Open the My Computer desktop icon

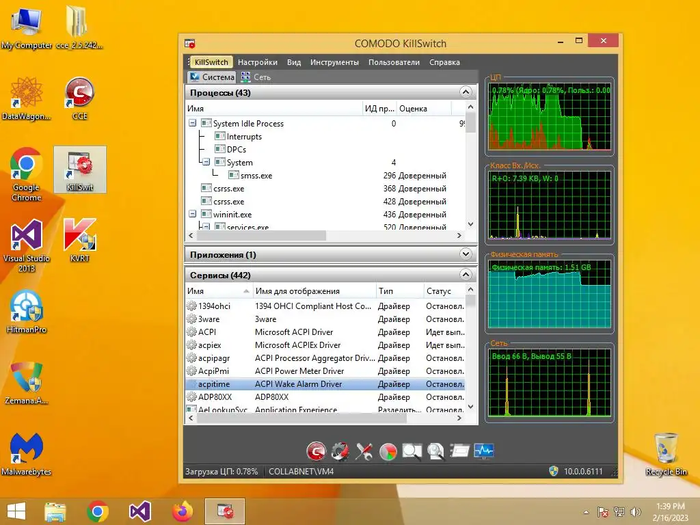click(27, 27)
